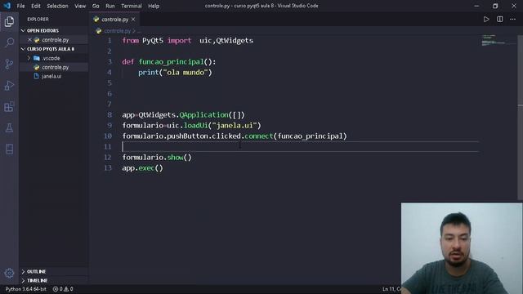Open the Search view in activity bar
This screenshot has width=523, height=294.
pyautogui.click(x=9, y=42)
